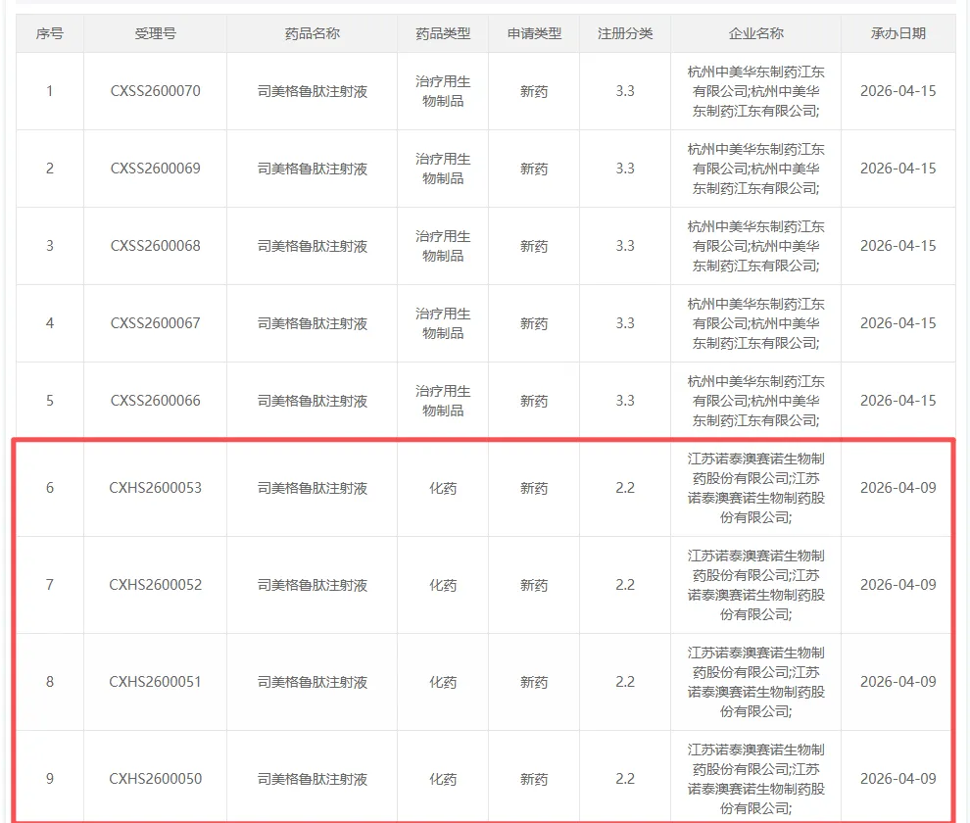Click the 化药 cell in row 7
Screen dimensions: 970x823
pyautogui.click(x=443, y=585)
